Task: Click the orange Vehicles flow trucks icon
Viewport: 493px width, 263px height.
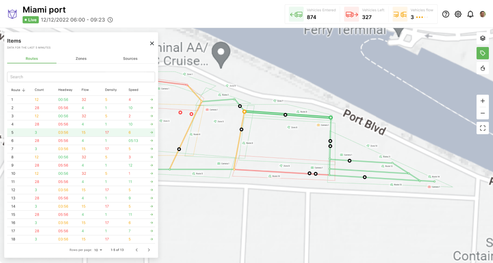Action: pyautogui.click(x=400, y=14)
